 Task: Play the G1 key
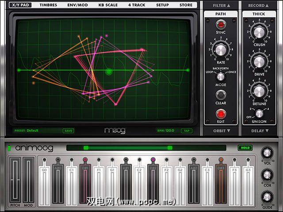pyautogui.click(x=112, y=185)
